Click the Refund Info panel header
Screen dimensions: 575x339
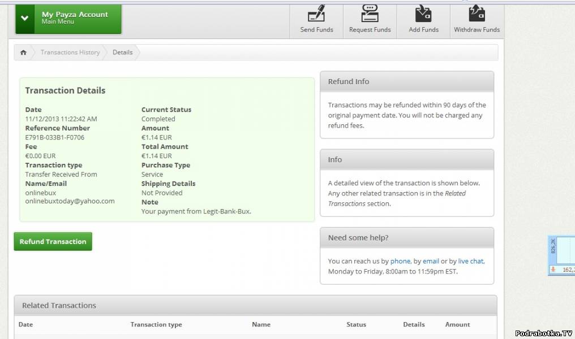[406, 81]
